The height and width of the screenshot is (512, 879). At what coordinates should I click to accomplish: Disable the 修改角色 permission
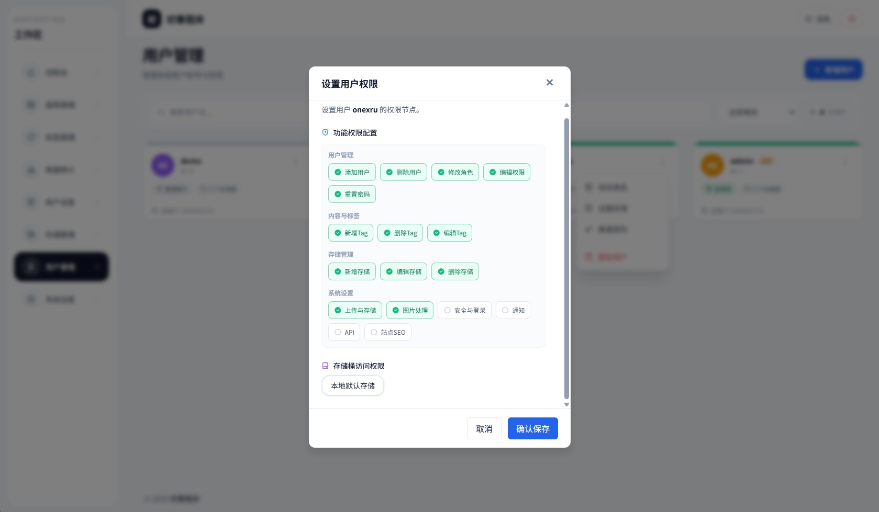click(455, 173)
